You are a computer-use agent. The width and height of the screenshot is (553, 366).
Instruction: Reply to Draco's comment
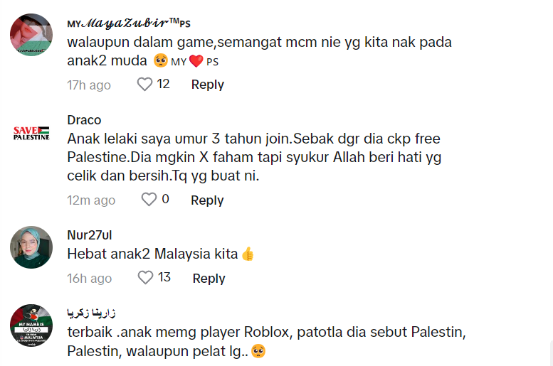(x=207, y=200)
